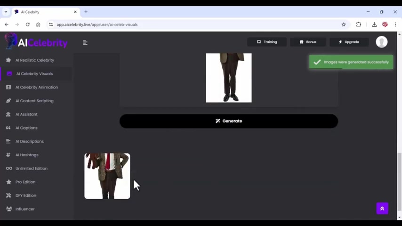Open browser extensions puzzle icon
Image resolution: width=402 pixels, height=226 pixels.
pyautogui.click(x=358, y=24)
